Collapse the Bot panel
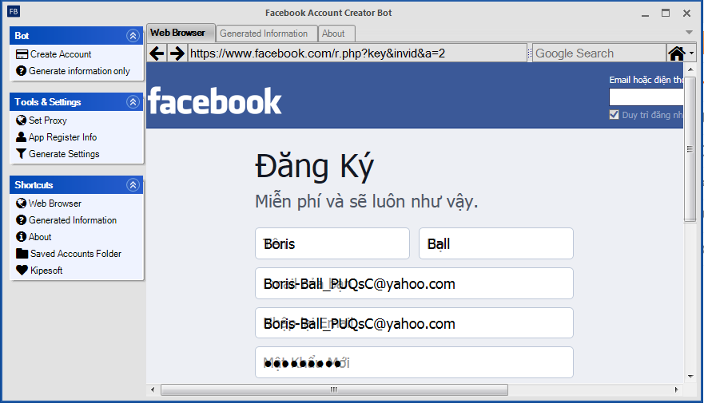Viewport: 704px width, 403px height. click(133, 36)
